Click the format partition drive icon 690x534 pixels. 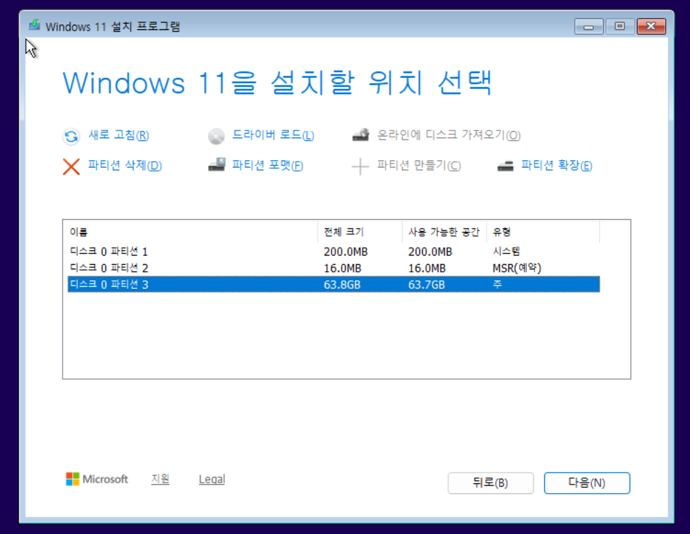click(x=216, y=165)
